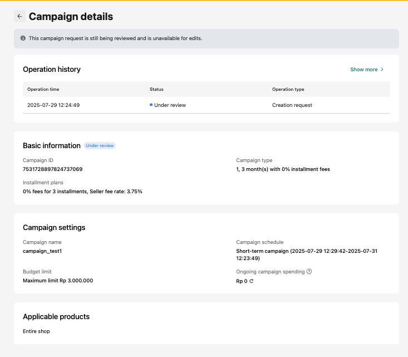Refresh the ongoing campaign spending amount

tap(252, 281)
